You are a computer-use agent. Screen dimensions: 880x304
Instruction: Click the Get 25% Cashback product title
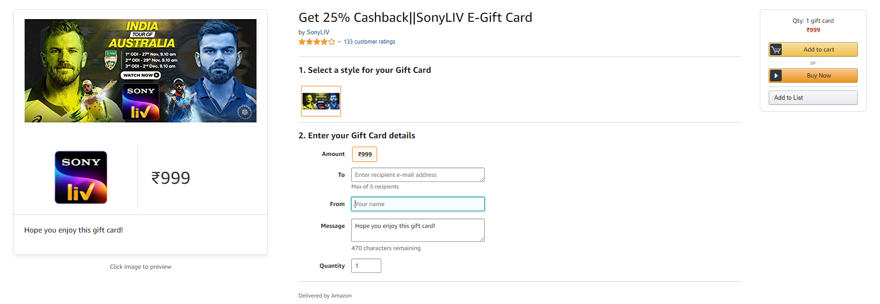click(x=415, y=18)
